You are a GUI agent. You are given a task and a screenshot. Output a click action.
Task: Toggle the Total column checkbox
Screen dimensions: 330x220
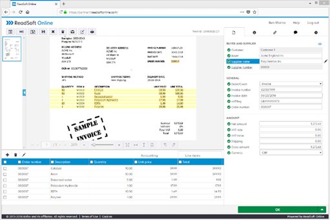point(180,162)
